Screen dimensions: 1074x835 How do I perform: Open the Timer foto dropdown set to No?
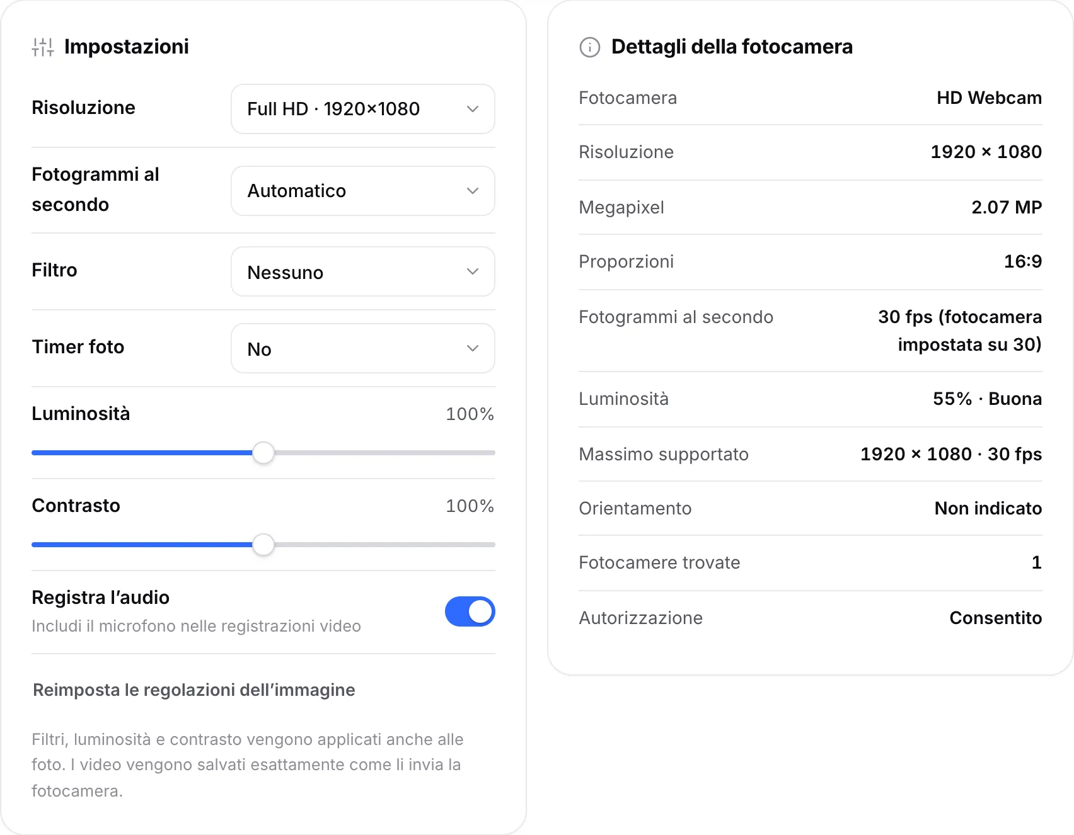[x=363, y=348]
